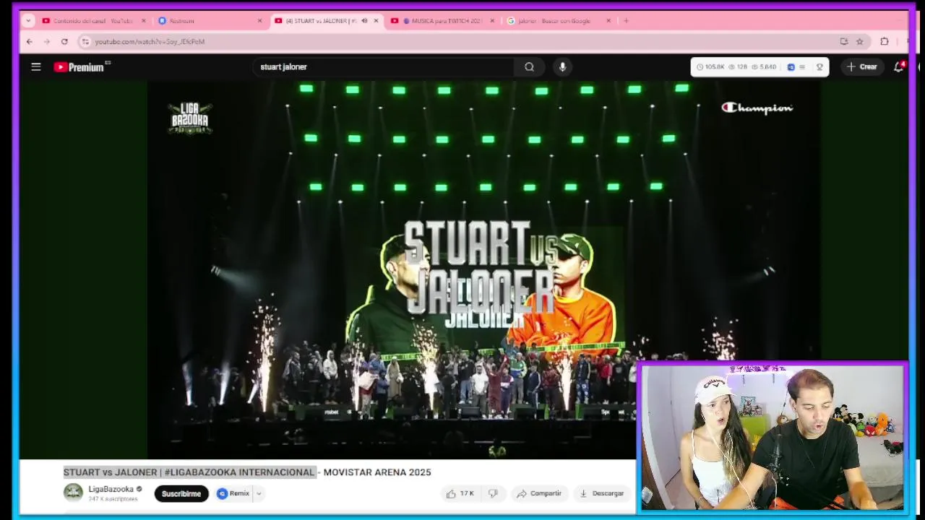Switch to "jaloner - Buscar con Google" tab

point(559,21)
